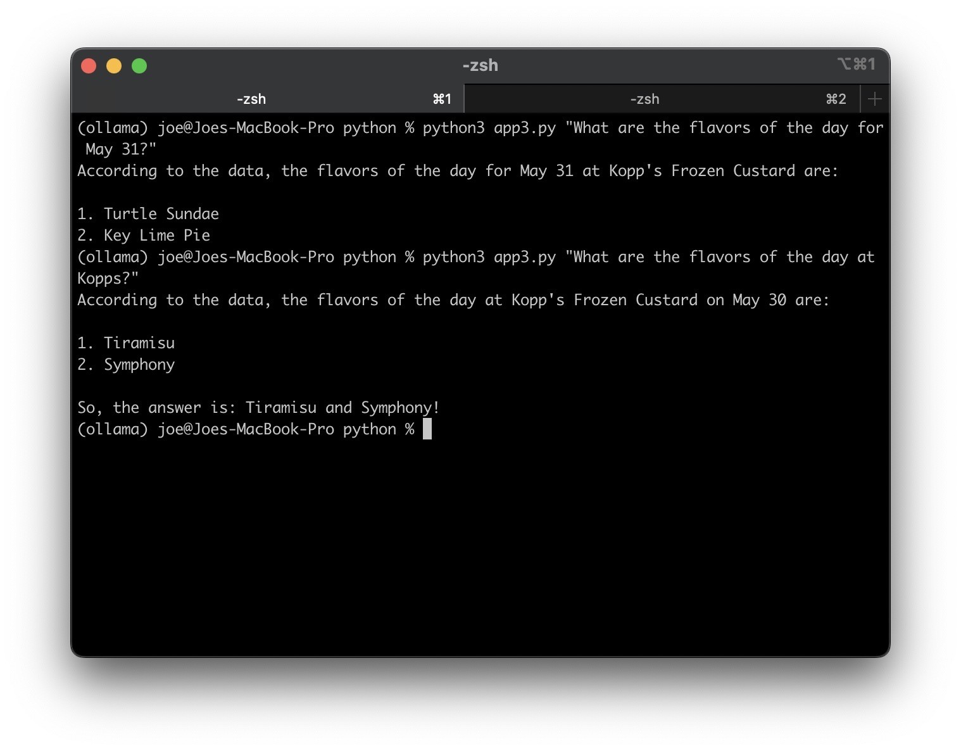Close the terminal window with red button
The image size is (961, 751).
click(89, 66)
